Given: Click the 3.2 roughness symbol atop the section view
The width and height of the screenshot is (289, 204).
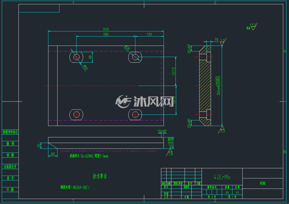Looking at the screenshot, I should click(x=223, y=42).
